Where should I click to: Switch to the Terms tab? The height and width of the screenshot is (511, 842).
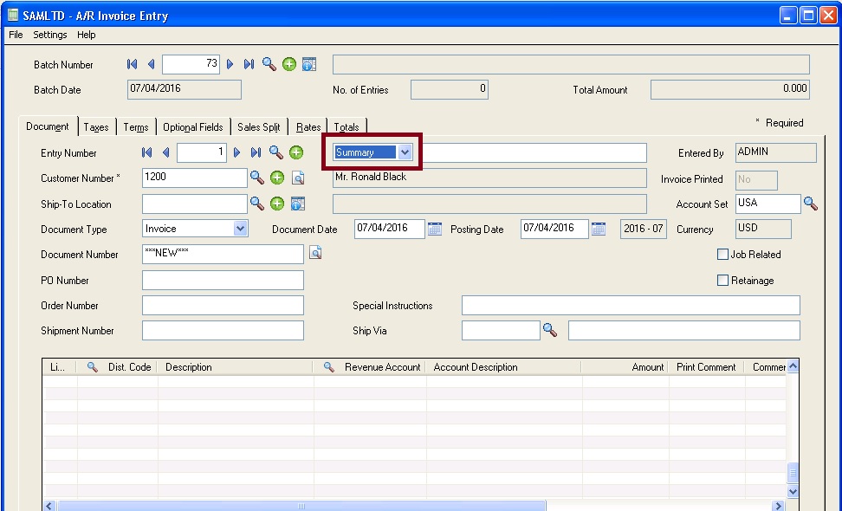pos(136,127)
